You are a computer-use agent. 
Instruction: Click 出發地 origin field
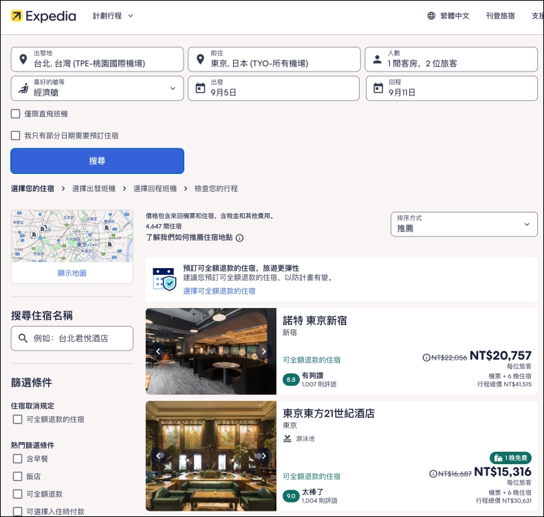point(97,59)
